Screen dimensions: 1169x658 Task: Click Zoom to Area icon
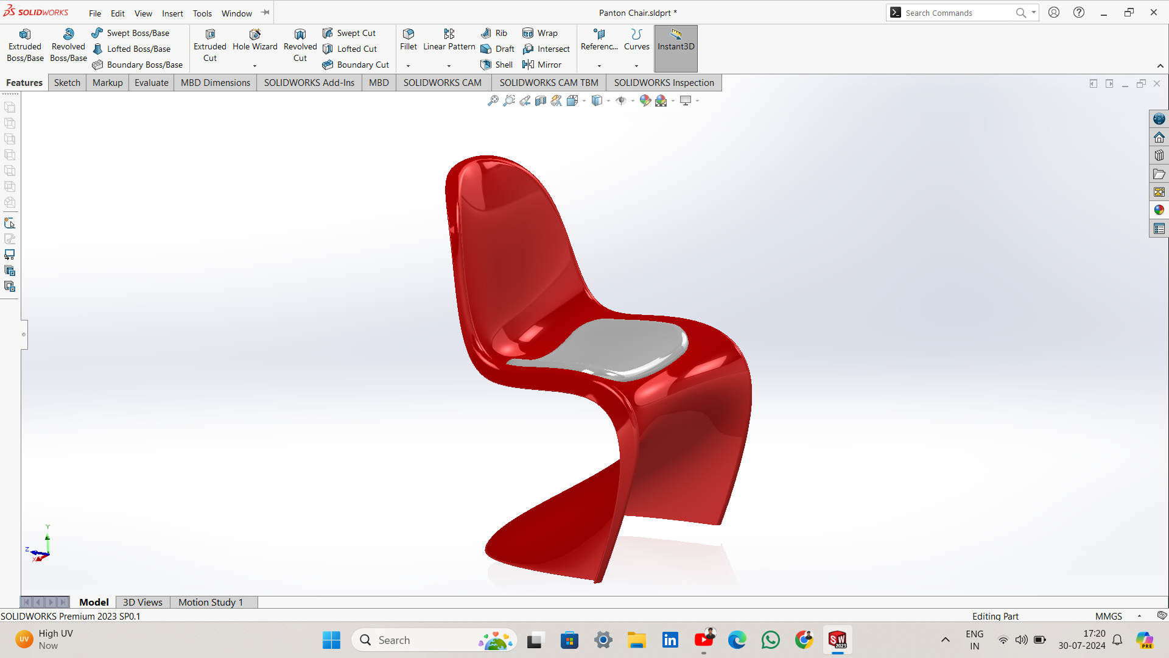click(509, 101)
